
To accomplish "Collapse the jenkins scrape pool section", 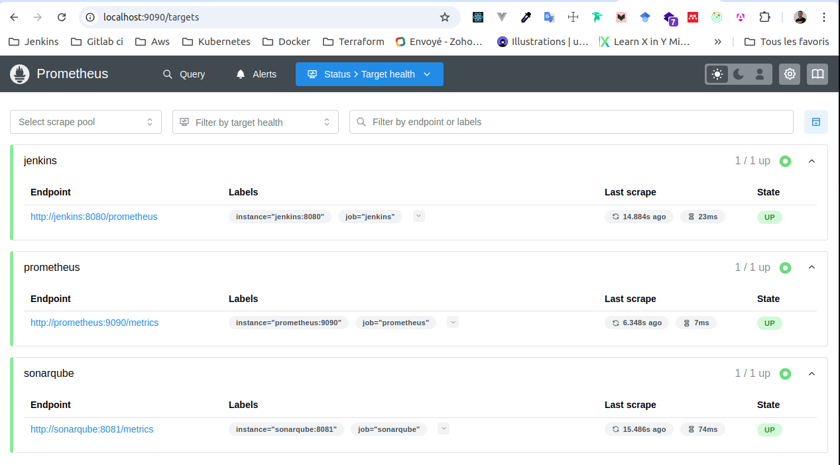I will click(x=811, y=161).
